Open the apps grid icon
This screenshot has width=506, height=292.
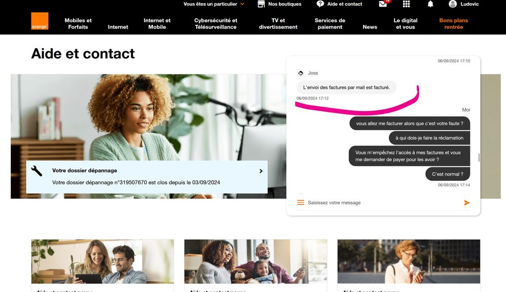(x=406, y=4)
